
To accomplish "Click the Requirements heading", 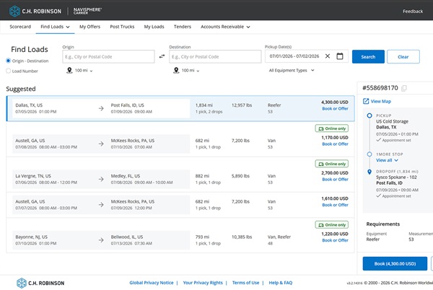I will 383,224.
